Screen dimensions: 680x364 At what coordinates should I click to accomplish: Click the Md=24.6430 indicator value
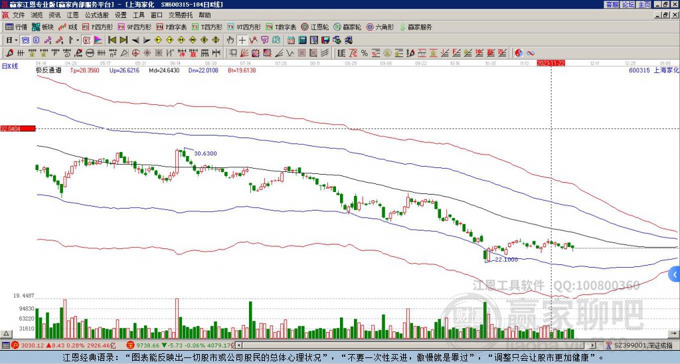[165, 70]
